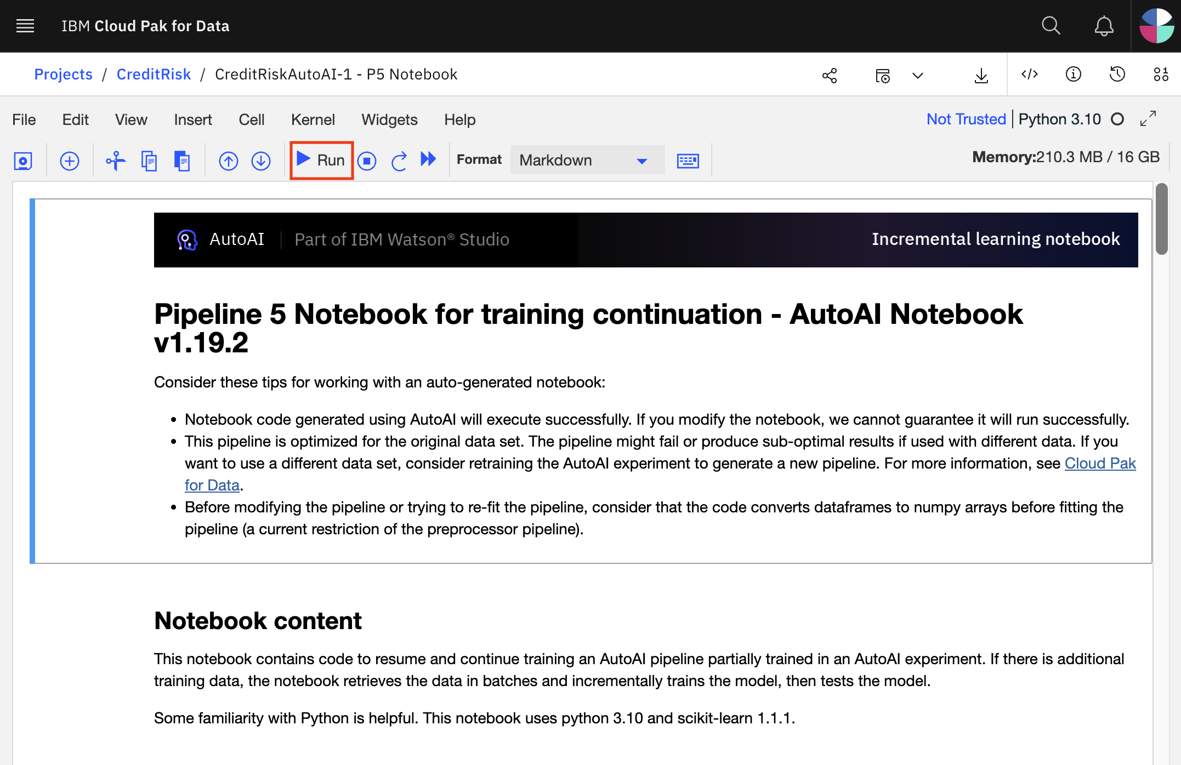
Task: Open the notifications bell
Action: click(1104, 26)
